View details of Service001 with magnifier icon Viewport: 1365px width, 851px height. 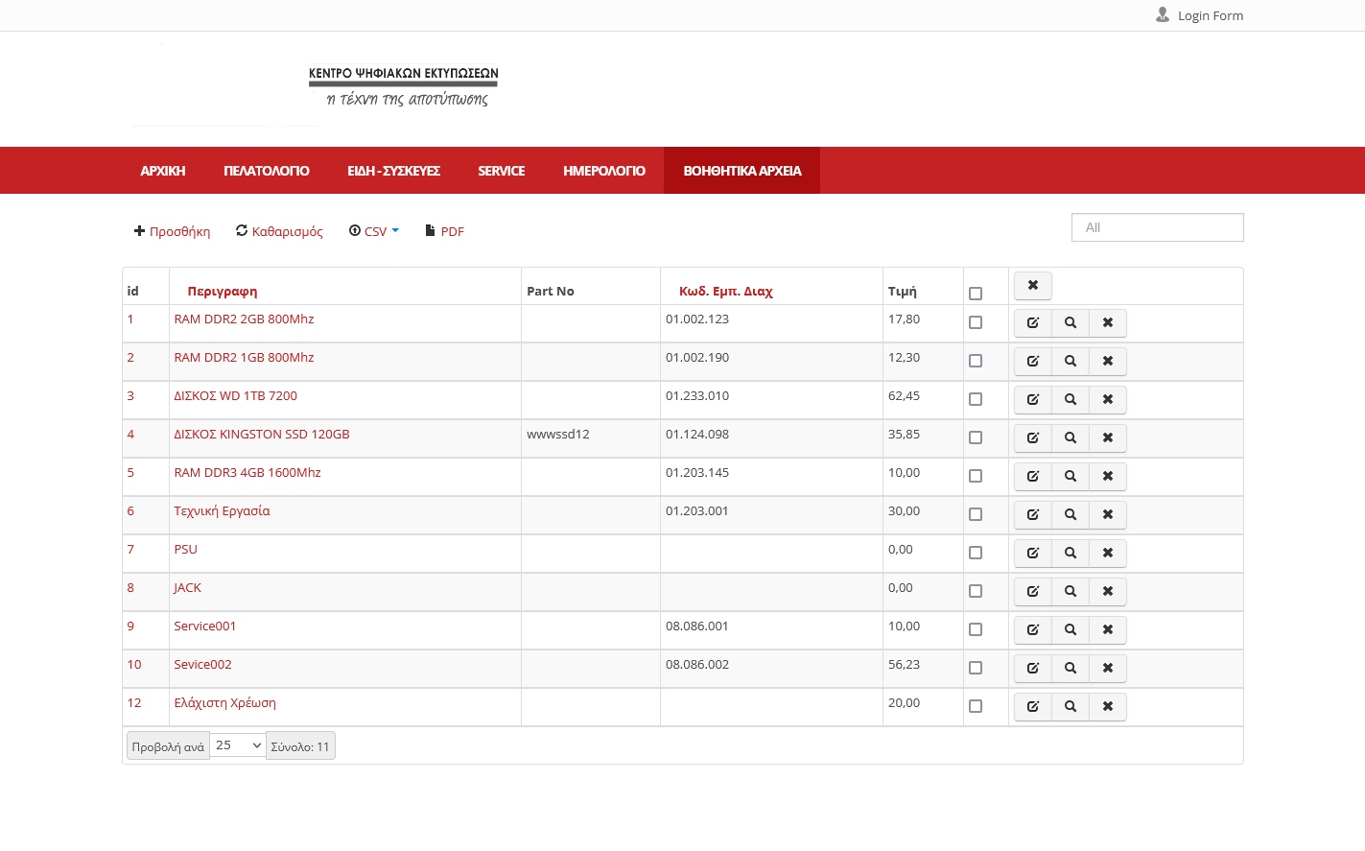pyautogui.click(x=1070, y=630)
